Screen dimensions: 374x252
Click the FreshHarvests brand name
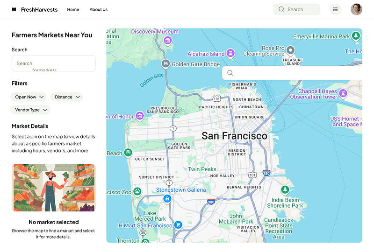39,9
